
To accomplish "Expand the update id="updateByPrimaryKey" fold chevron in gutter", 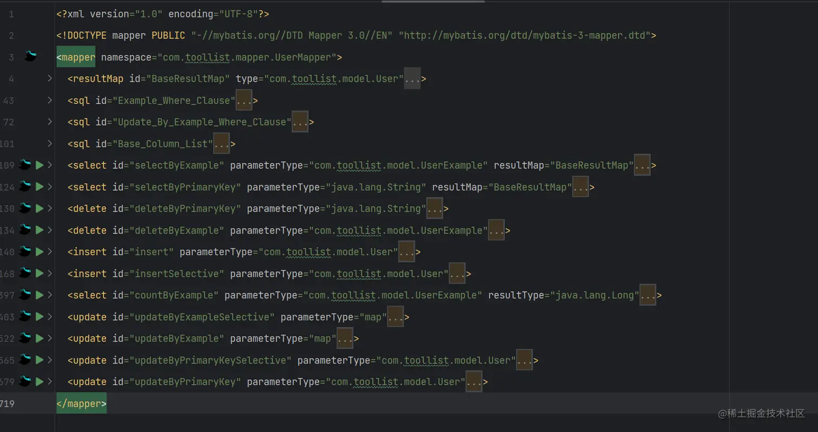I will (50, 382).
